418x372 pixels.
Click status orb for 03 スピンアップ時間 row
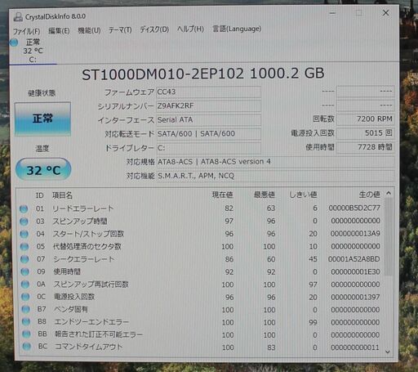click(x=24, y=222)
